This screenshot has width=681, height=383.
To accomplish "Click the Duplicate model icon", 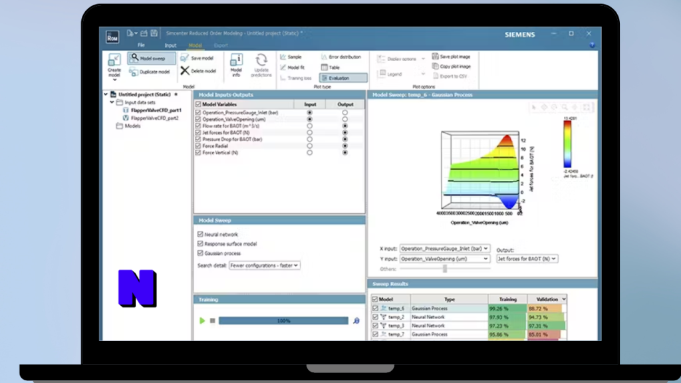I will (x=134, y=72).
